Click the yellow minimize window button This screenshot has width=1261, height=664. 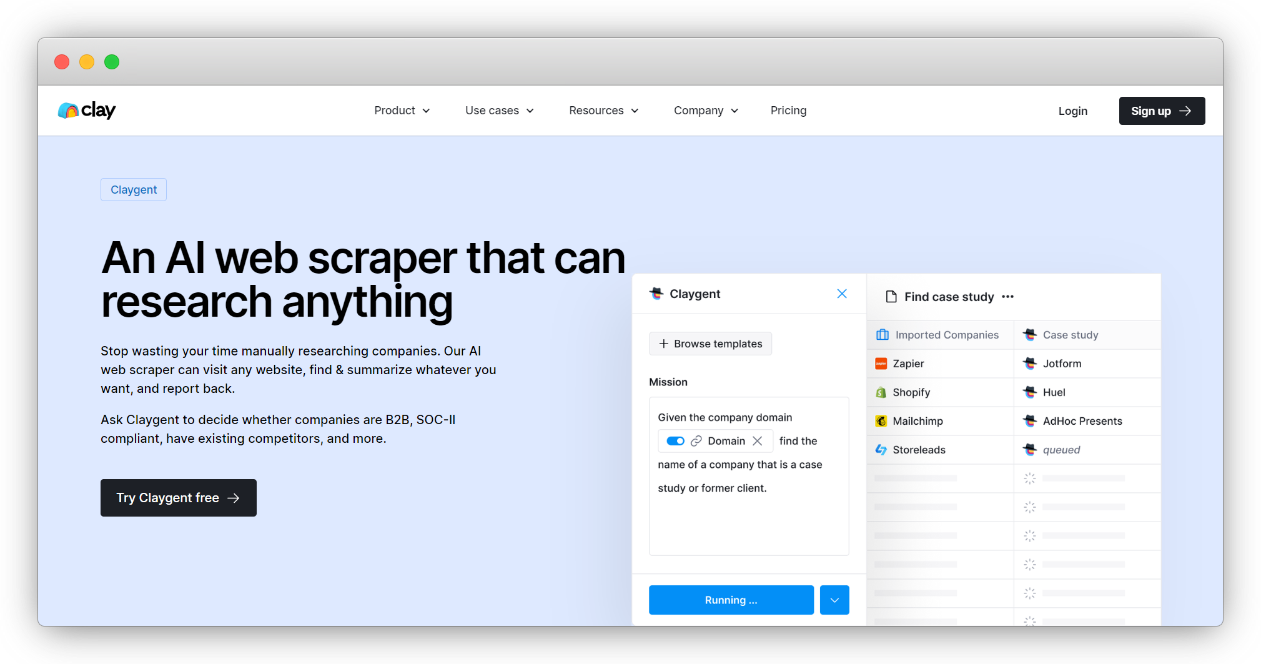coord(87,62)
